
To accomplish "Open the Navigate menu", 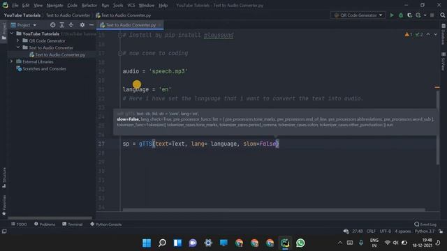I will [x=54, y=6].
